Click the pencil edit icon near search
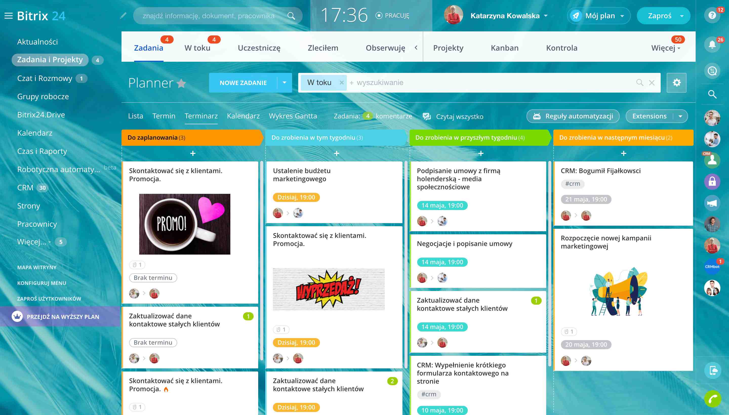Image resolution: width=729 pixels, height=415 pixels. (123, 16)
